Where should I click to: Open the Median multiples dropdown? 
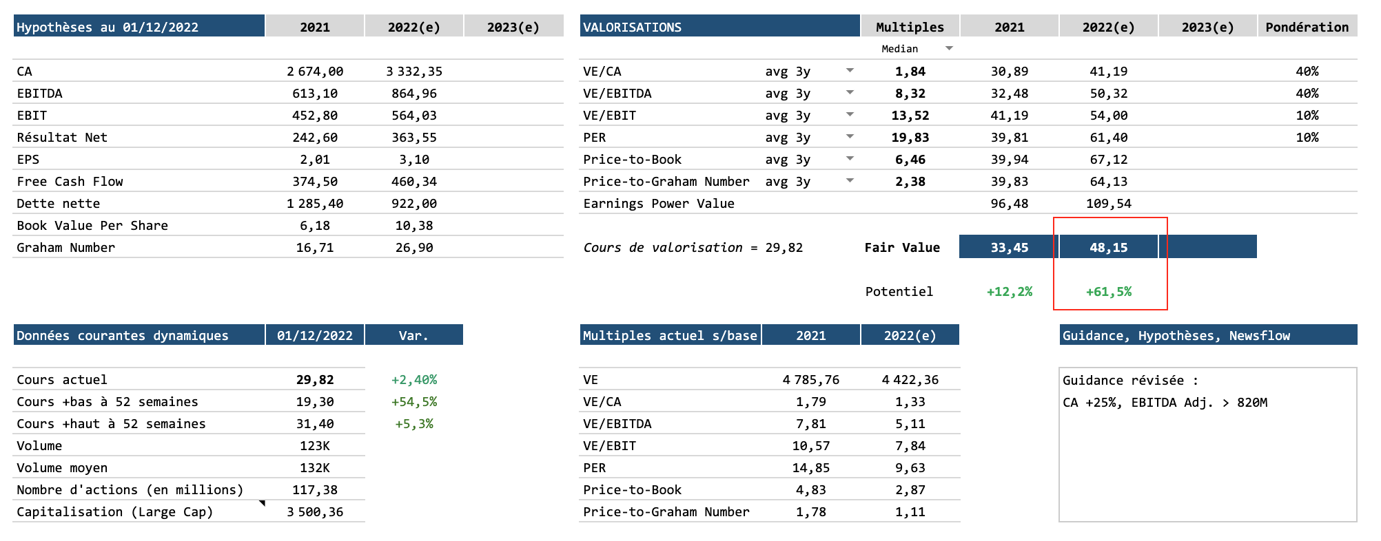949,48
